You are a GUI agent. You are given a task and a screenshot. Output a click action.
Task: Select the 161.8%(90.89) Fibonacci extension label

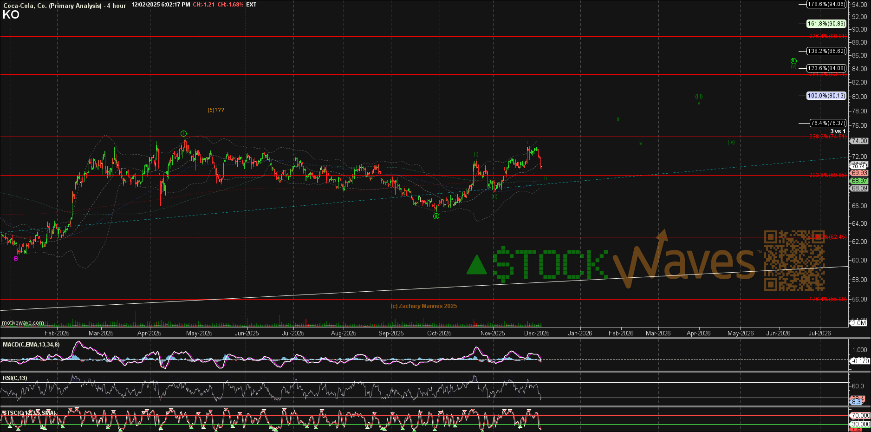pos(826,24)
